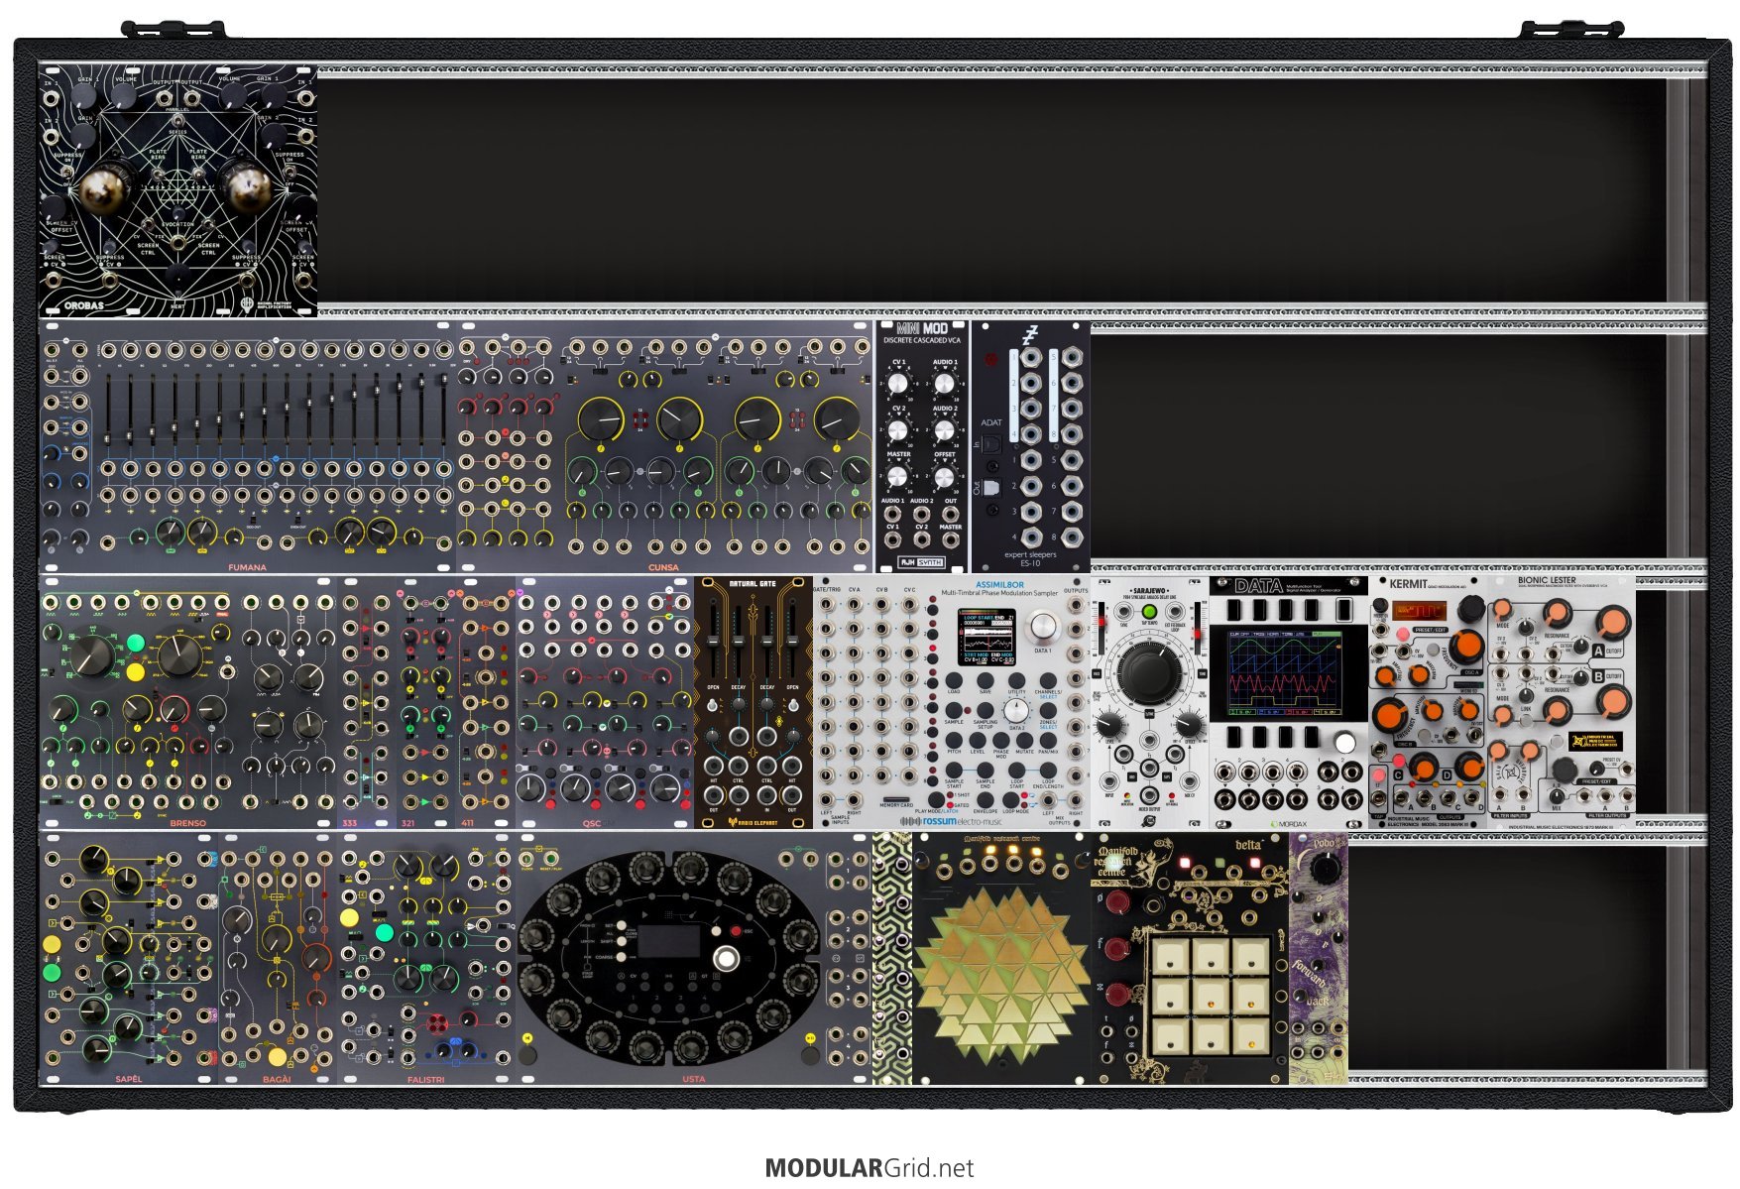Screen dimensions: 1740x1189
Task: Click the ES-10 ADAT In optical port
Action: tap(991, 445)
